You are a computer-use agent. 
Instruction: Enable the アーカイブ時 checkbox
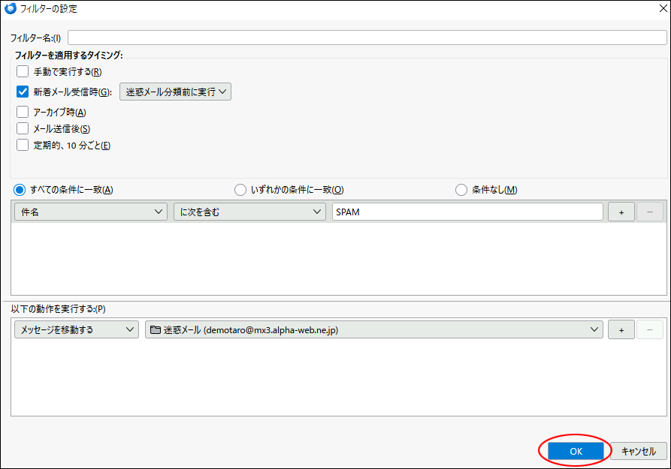pos(23,112)
